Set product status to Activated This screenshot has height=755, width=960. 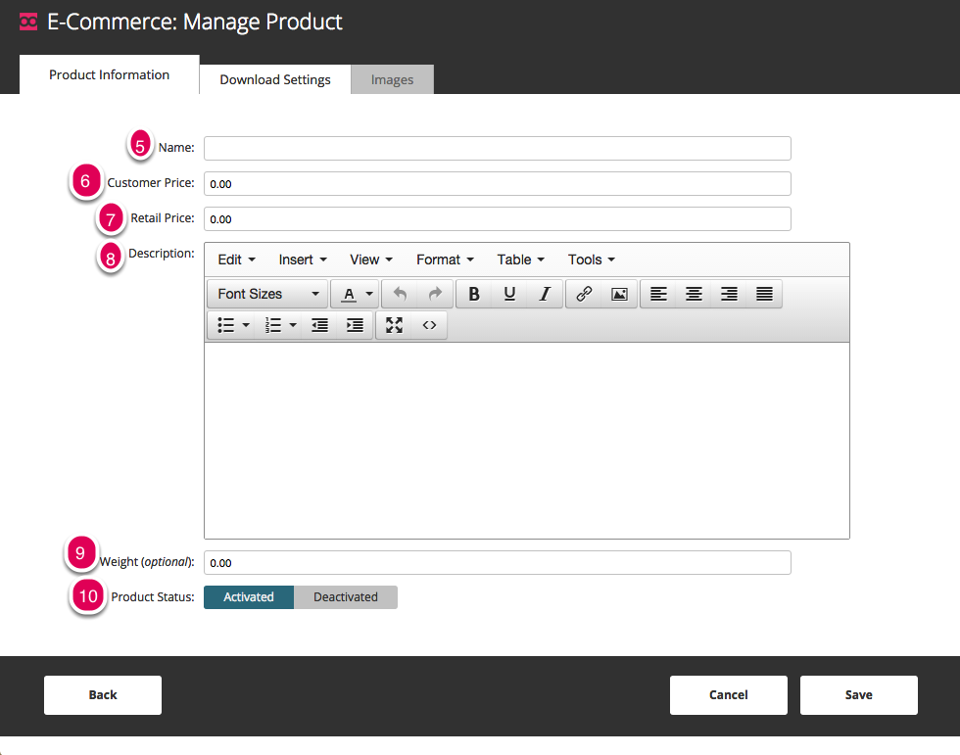click(x=249, y=597)
